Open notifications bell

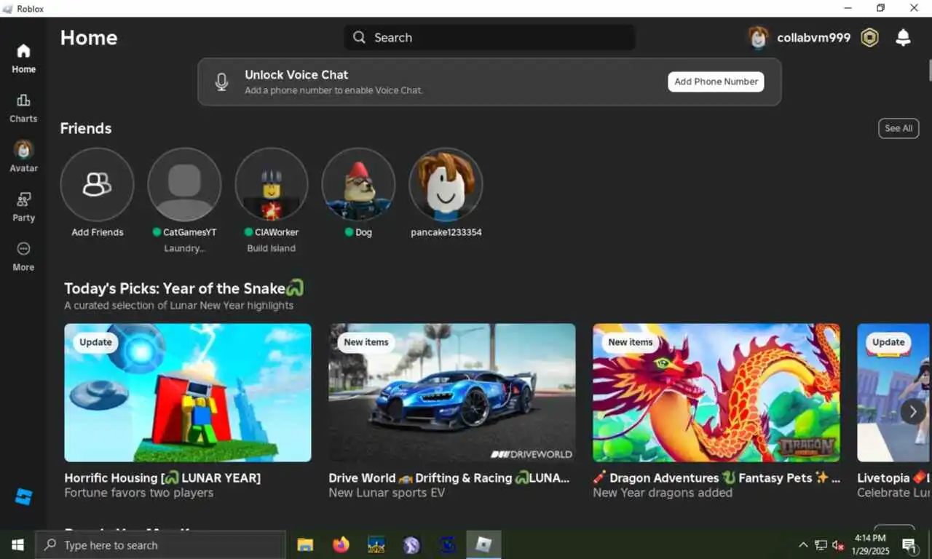click(903, 38)
